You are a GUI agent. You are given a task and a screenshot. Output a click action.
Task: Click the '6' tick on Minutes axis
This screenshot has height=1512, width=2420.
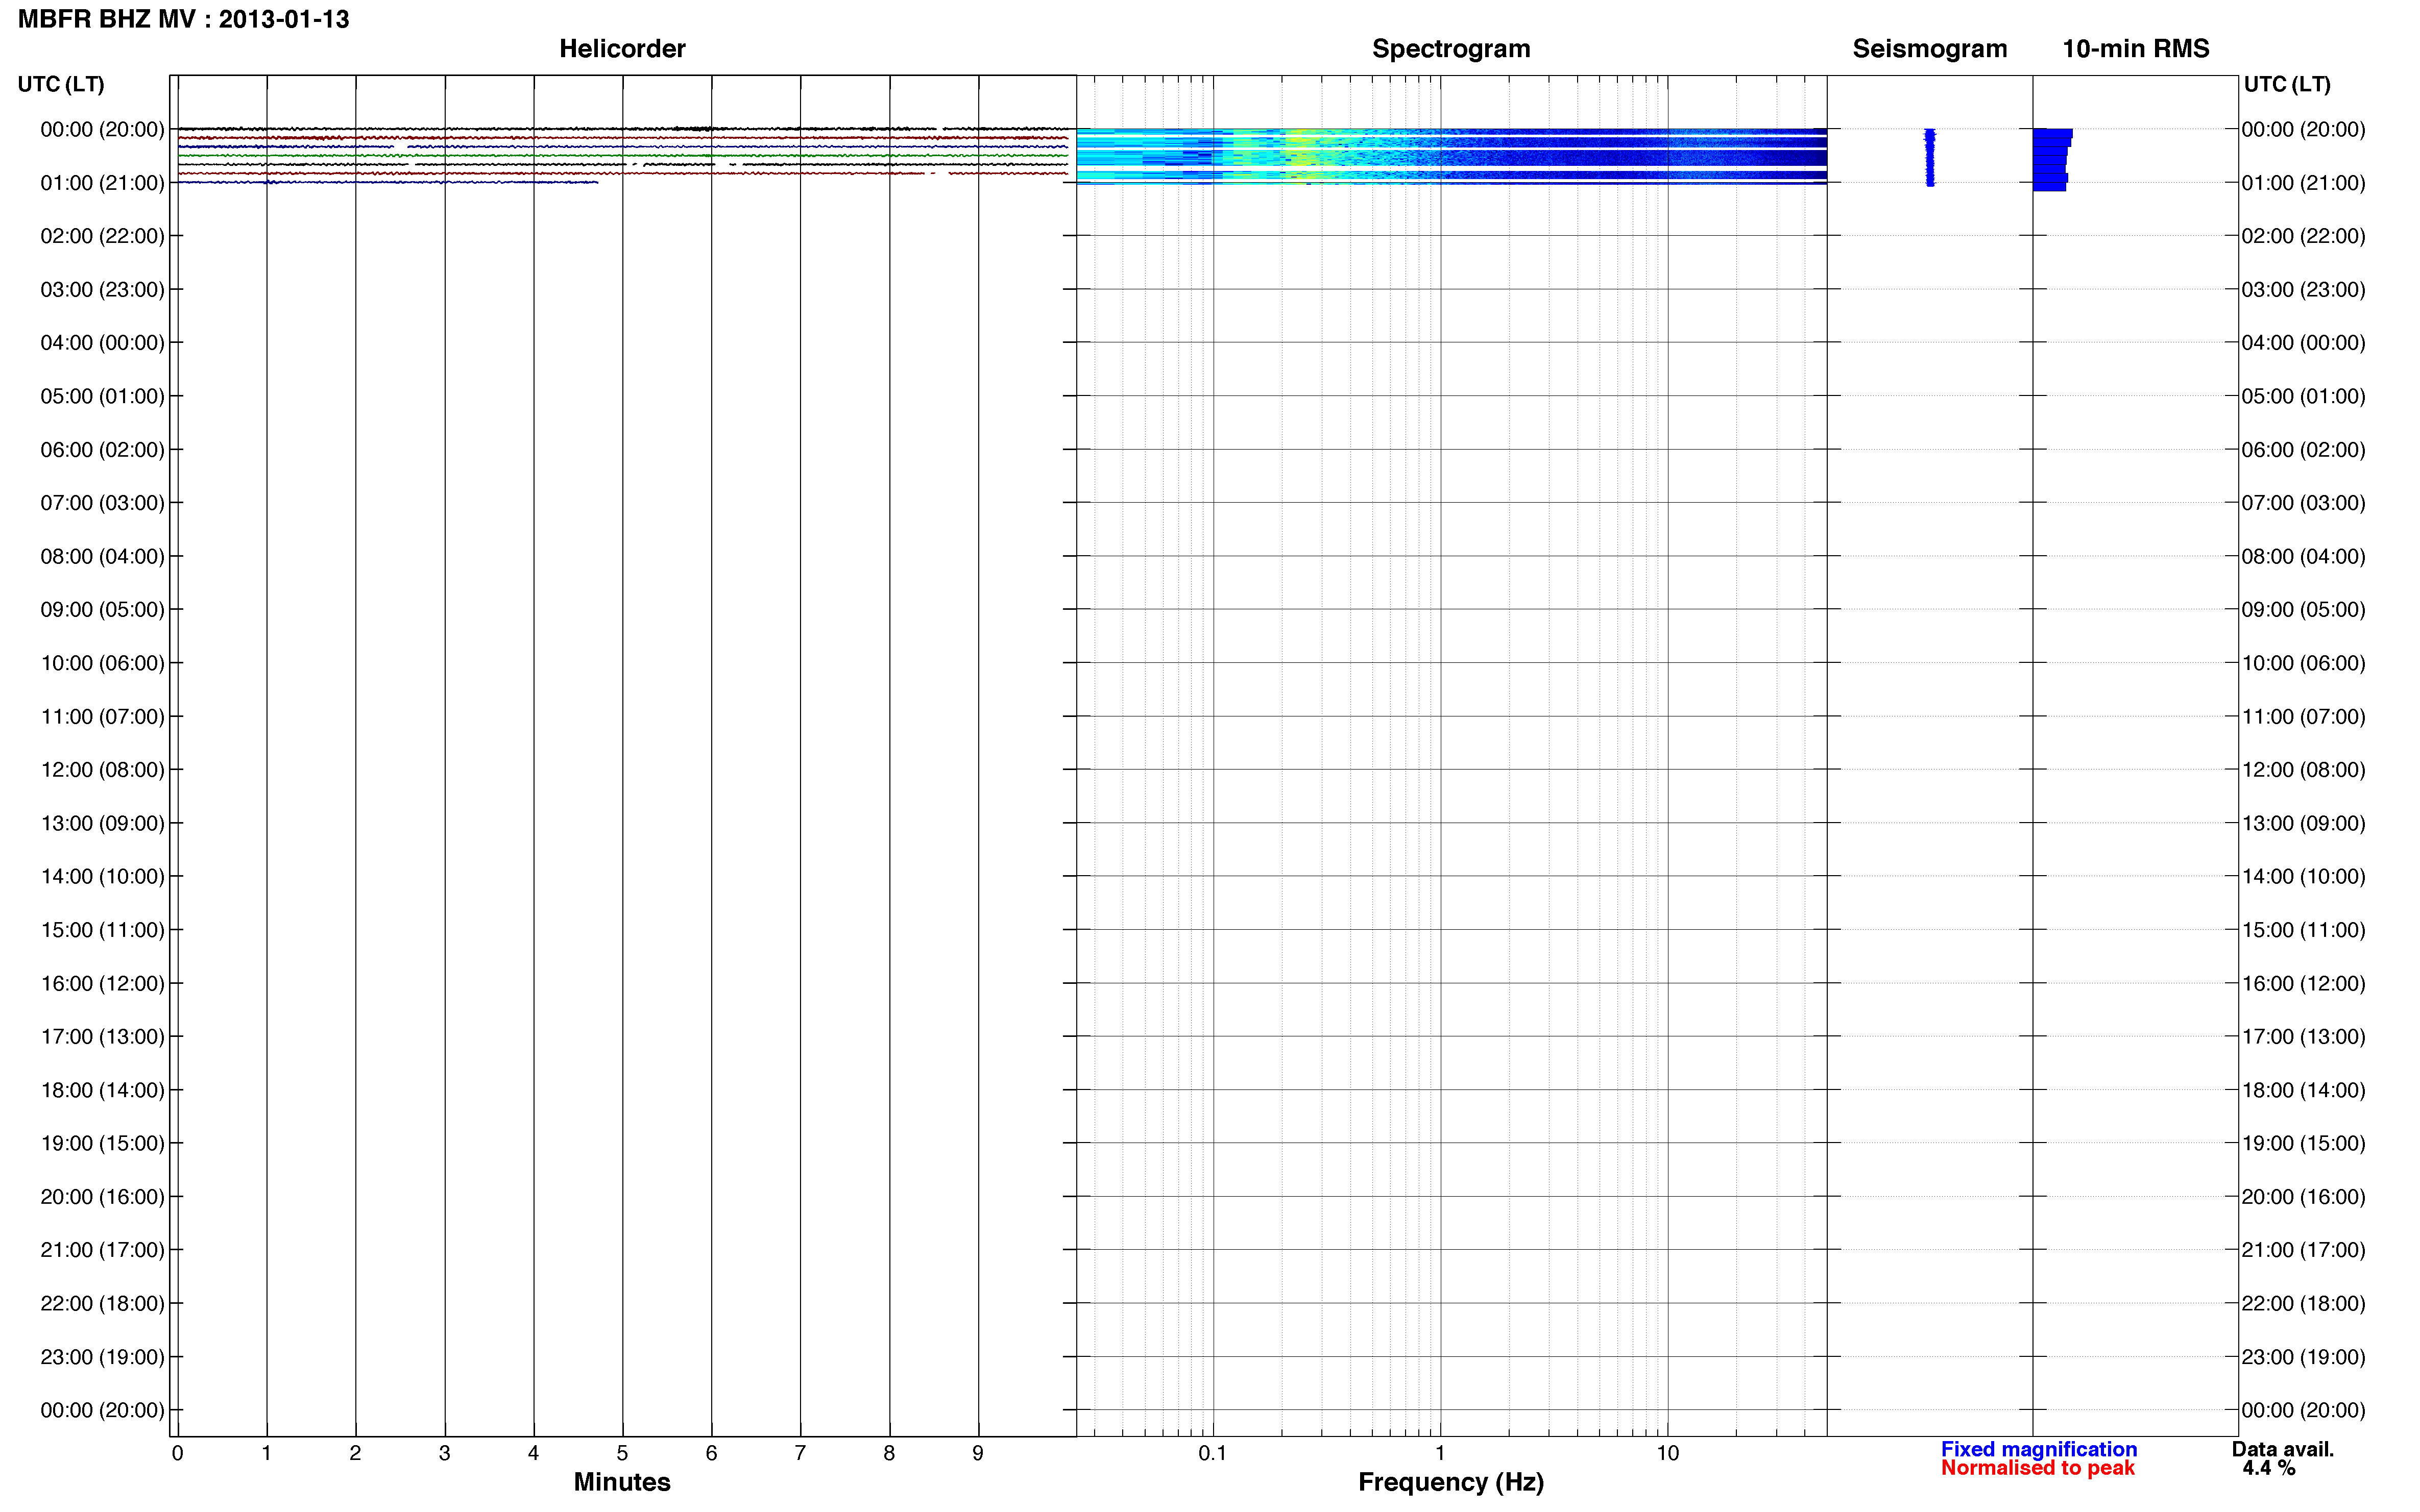tap(711, 1453)
